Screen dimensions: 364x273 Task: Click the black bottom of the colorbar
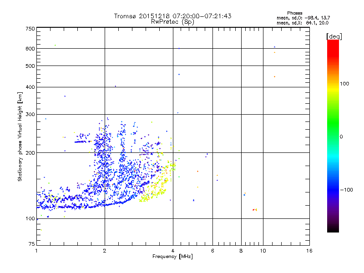[x=333, y=229]
